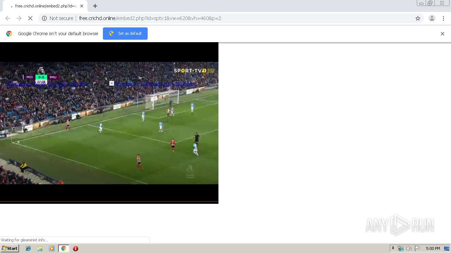Click the video progress bar line
This screenshot has height=253, width=451.
pyautogui.click(x=109, y=202)
